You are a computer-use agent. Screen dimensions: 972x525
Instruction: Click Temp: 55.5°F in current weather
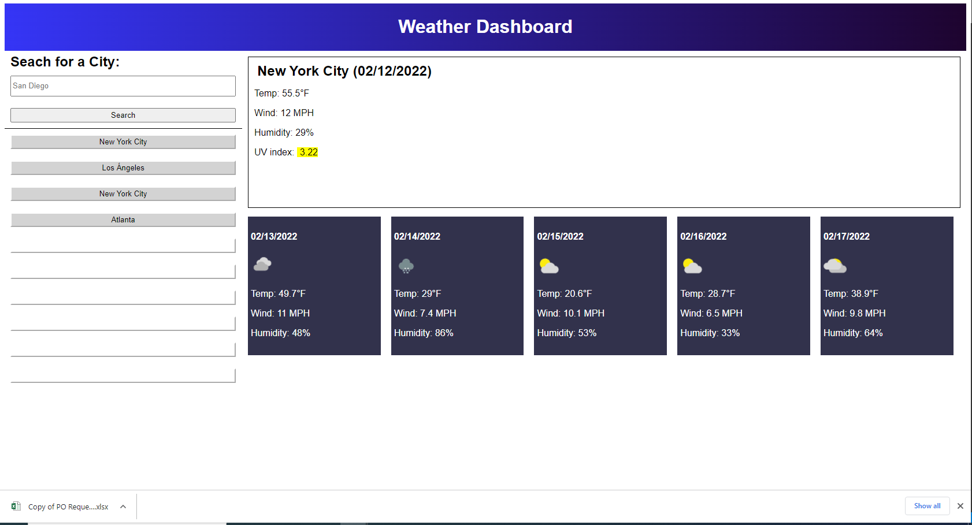coord(281,93)
